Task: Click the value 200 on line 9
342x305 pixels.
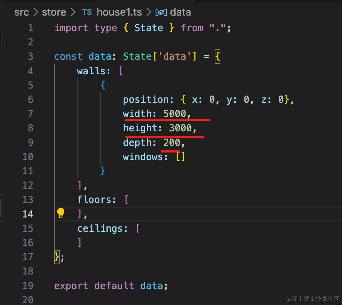Action: (x=172, y=143)
